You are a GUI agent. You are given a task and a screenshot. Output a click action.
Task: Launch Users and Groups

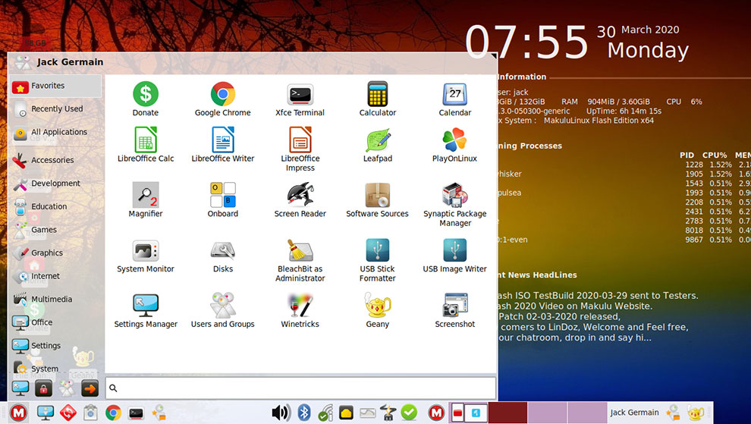tap(223, 310)
